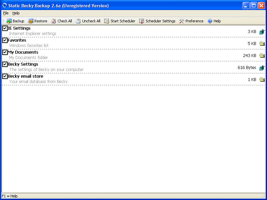Uncheck the Favorites checkbox
Image resolution: width=267 pixels, height=200 pixels.
[x=5, y=40]
